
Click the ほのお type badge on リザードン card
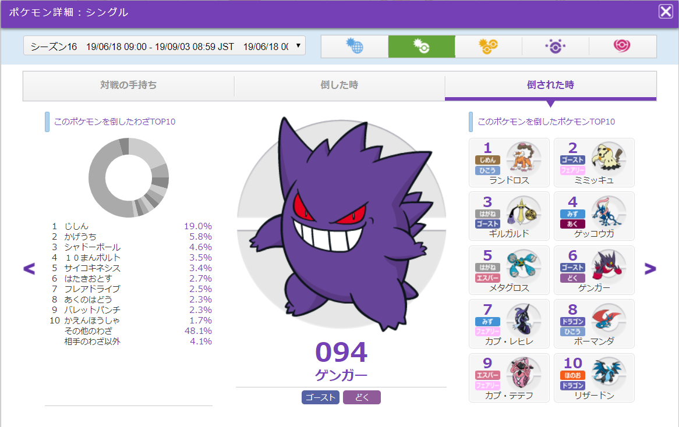(x=572, y=375)
